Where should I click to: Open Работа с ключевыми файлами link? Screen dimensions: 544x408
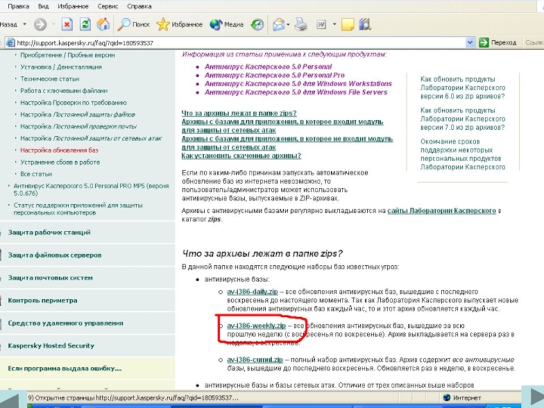64,90
